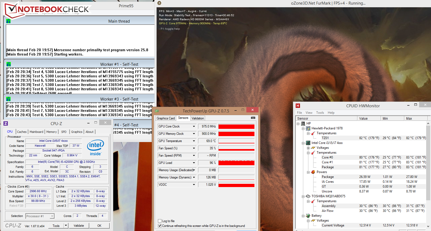Click the HP computer icon in HWMonitor tree
This screenshot has height=231, width=431.
[x=303, y=123]
